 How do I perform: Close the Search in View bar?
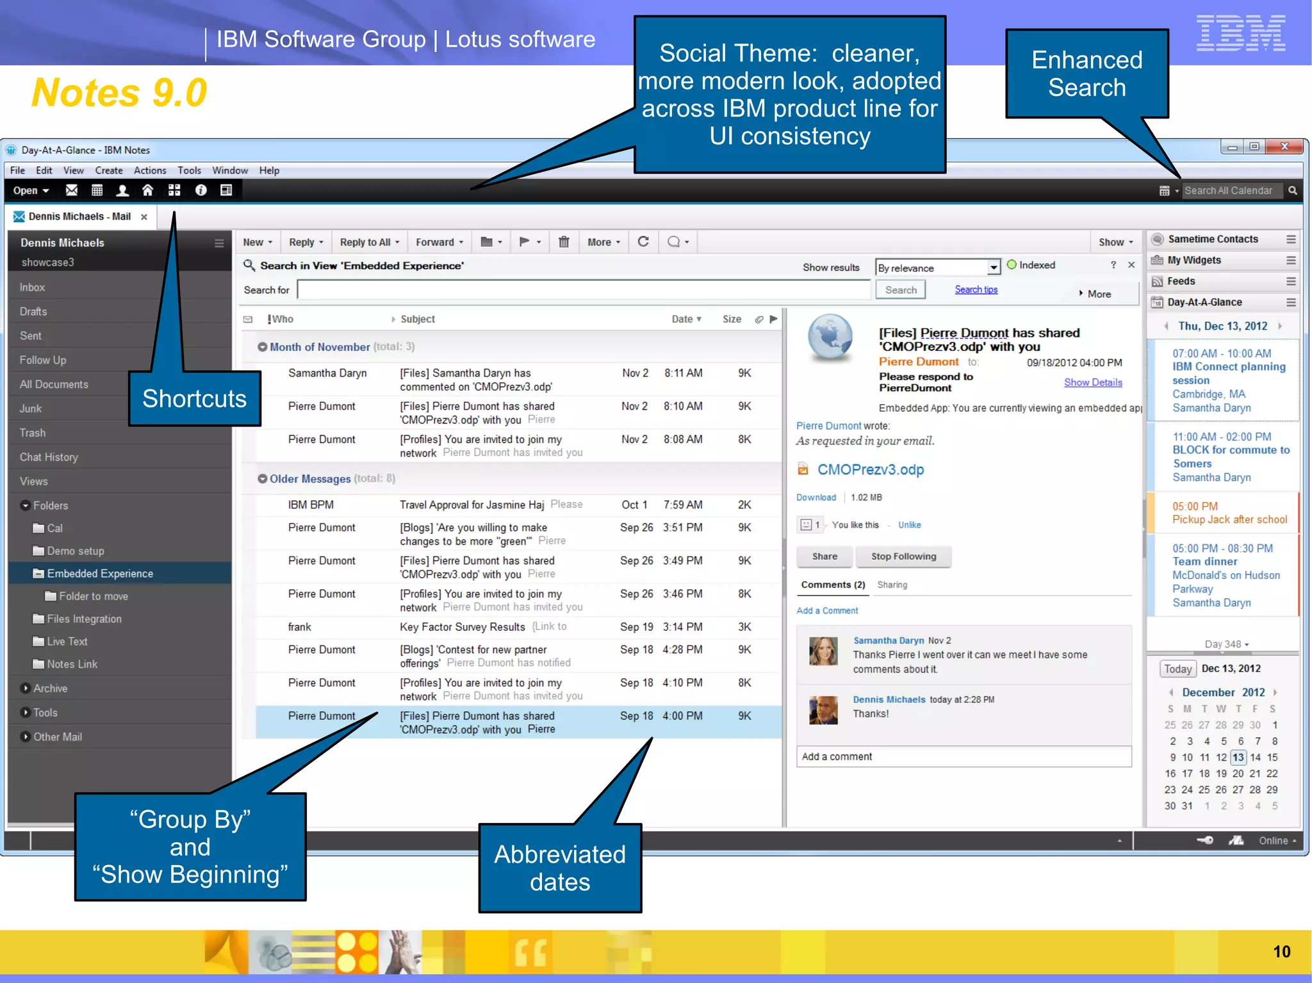(x=1131, y=265)
